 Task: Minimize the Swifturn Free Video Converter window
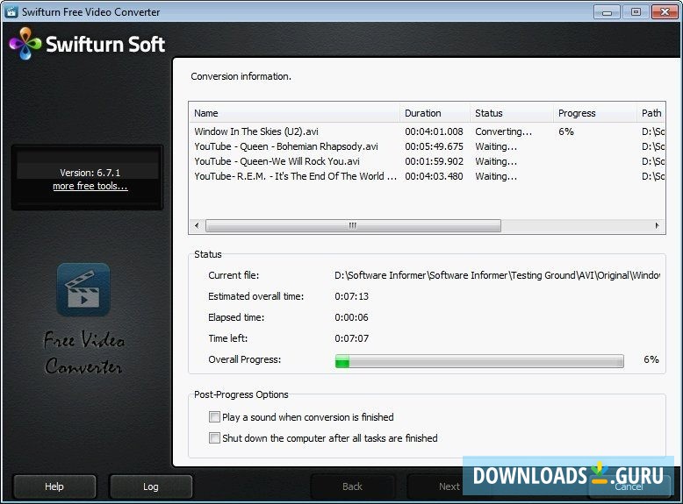click(x=607, y=12)
